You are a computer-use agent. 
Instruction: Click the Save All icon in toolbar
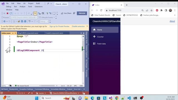point(25,21)
